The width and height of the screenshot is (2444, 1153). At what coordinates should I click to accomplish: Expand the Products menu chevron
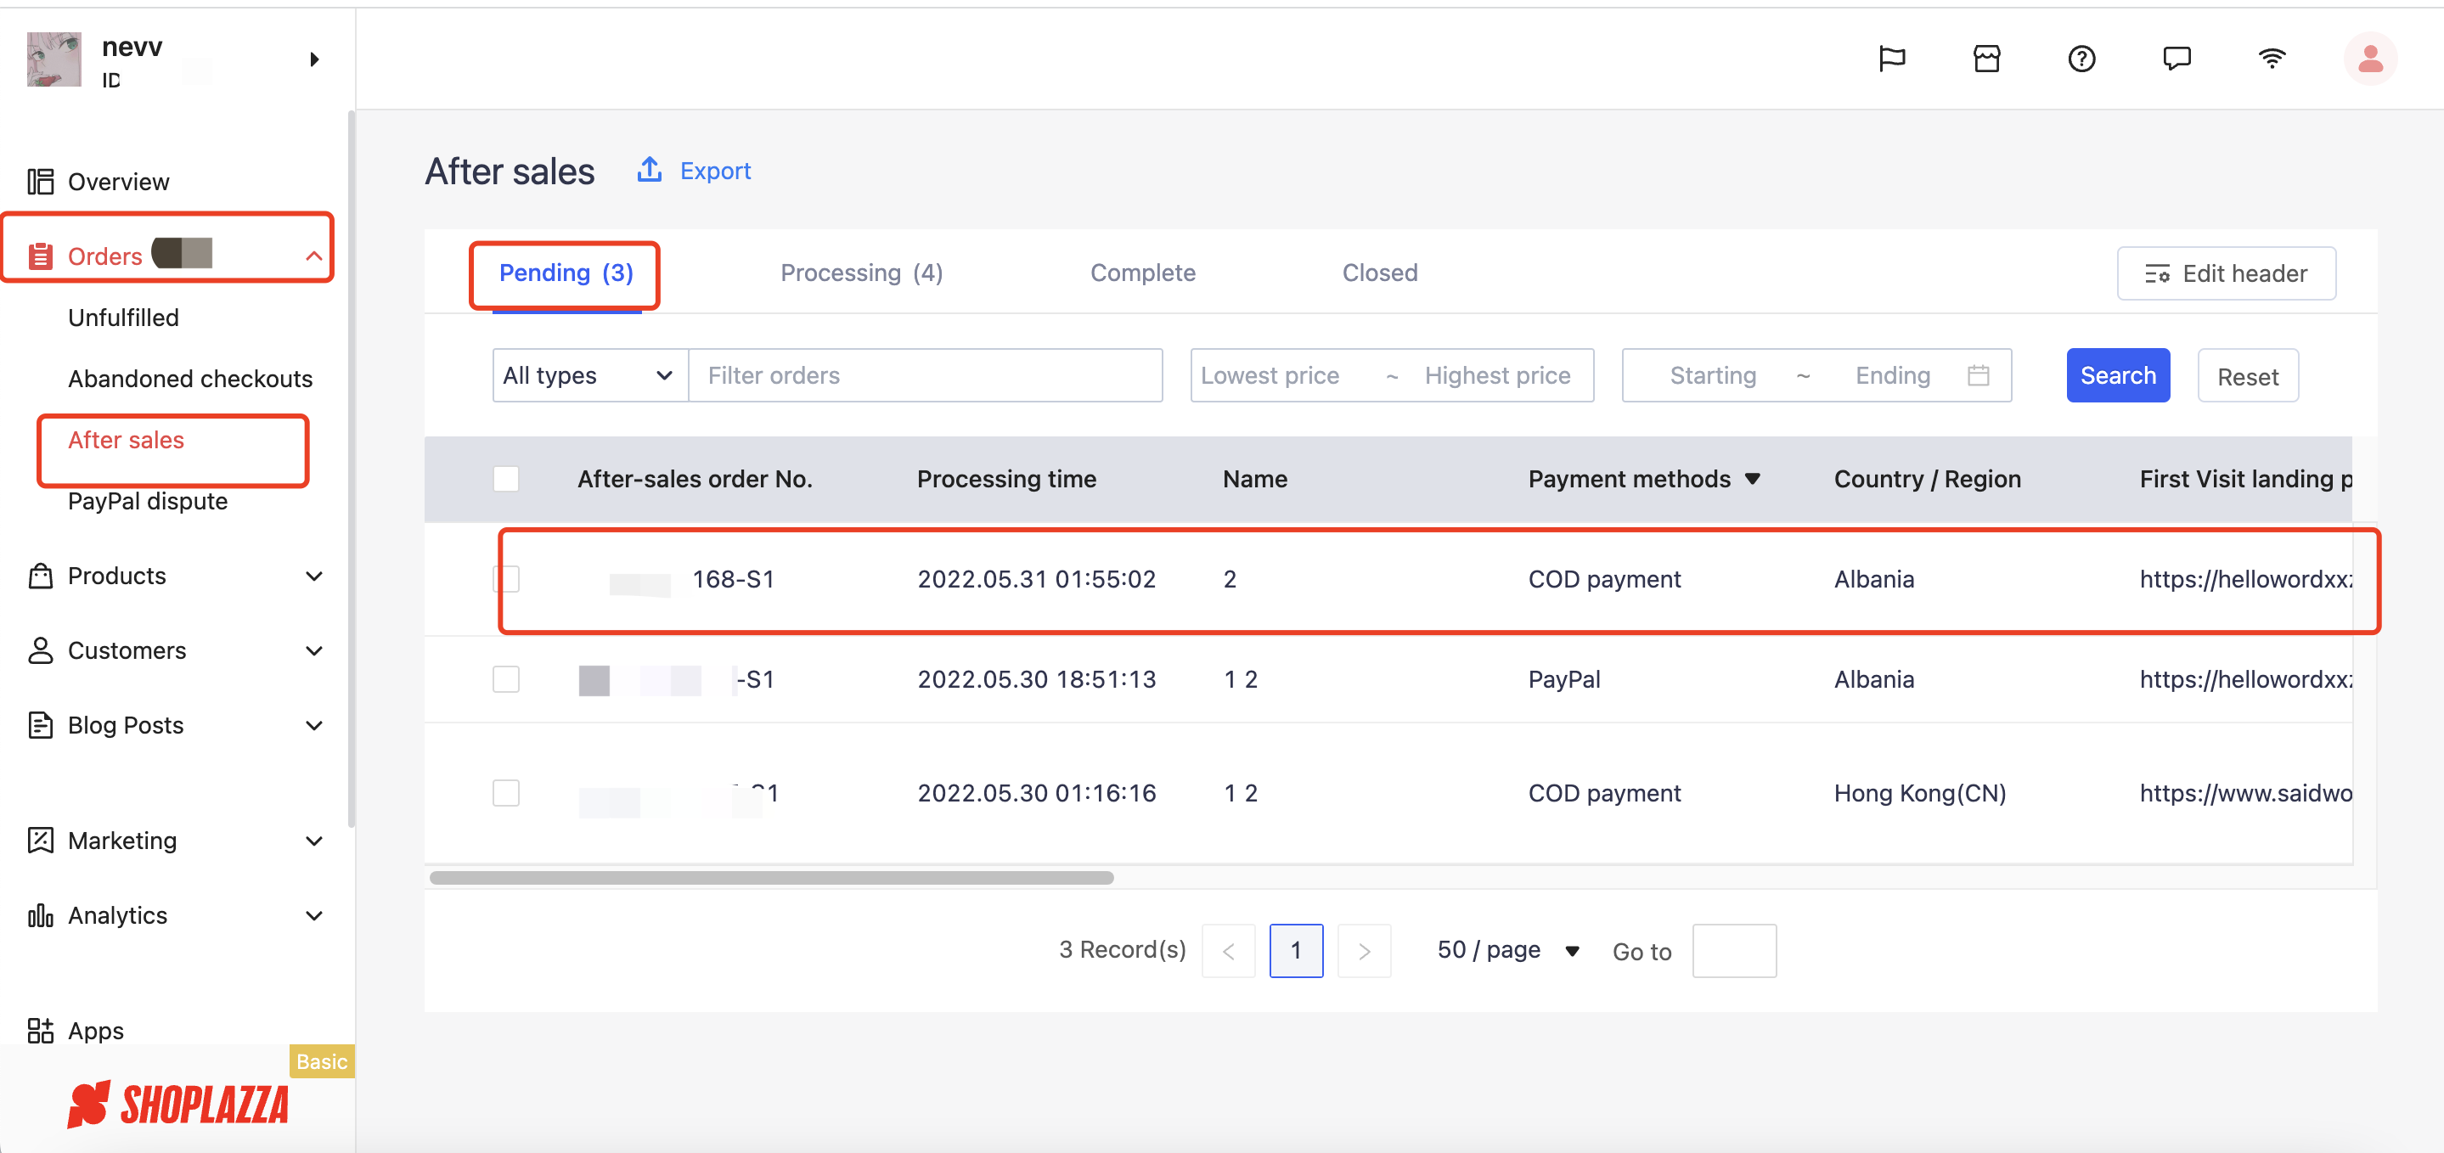314,576
